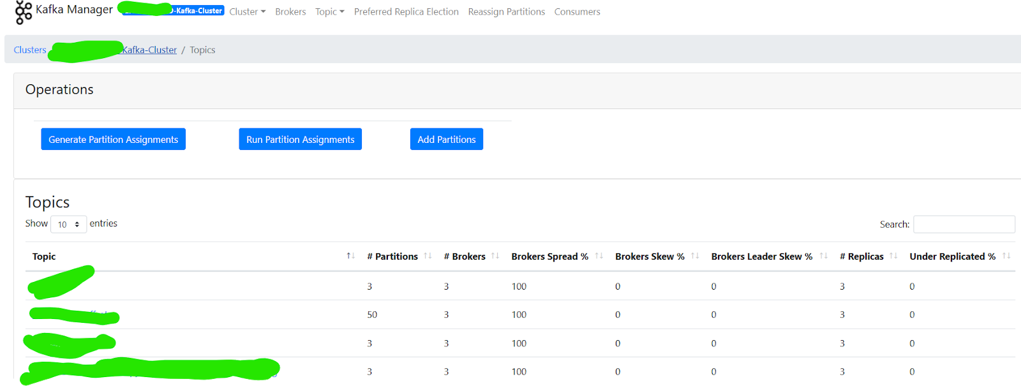
Task: Sort by Brokers Leader Skew % arrows
Action: pyautogui.click(x=823, y=256)
